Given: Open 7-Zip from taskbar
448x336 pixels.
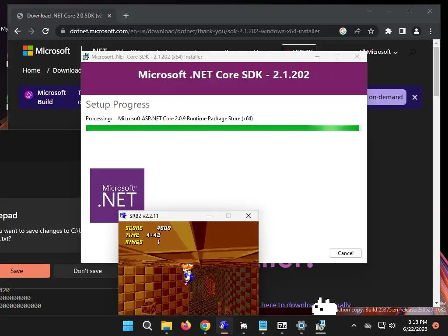Looking at the screenshot, I should point(282,325).
